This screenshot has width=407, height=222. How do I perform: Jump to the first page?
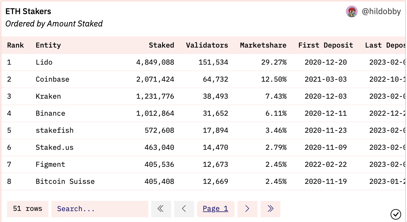pyautogui.click(x=161, y=209)
